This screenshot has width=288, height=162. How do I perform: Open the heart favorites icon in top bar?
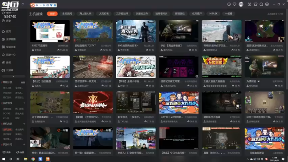pos(235,4)
